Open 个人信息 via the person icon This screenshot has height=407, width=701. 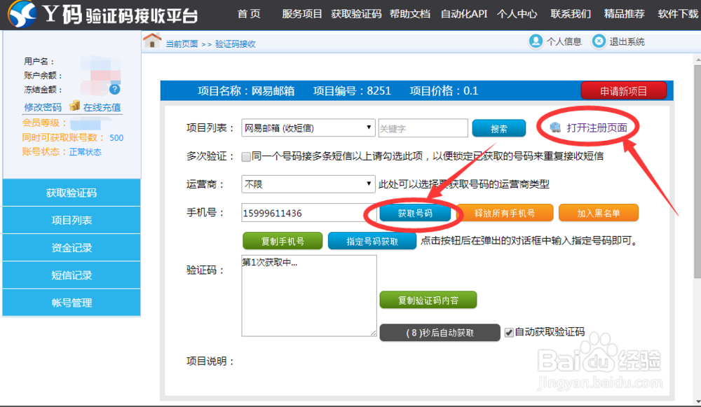point(536,42)
